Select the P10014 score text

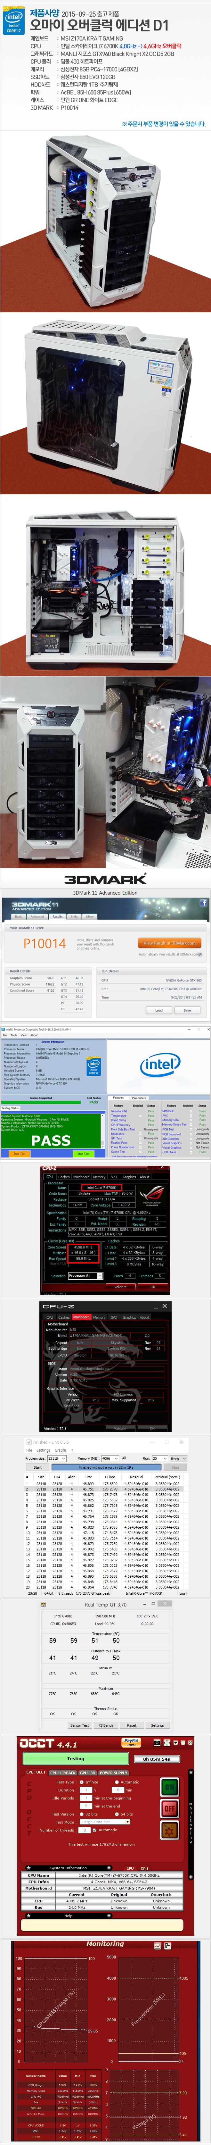pyautogui.click(x=44, y=943)
